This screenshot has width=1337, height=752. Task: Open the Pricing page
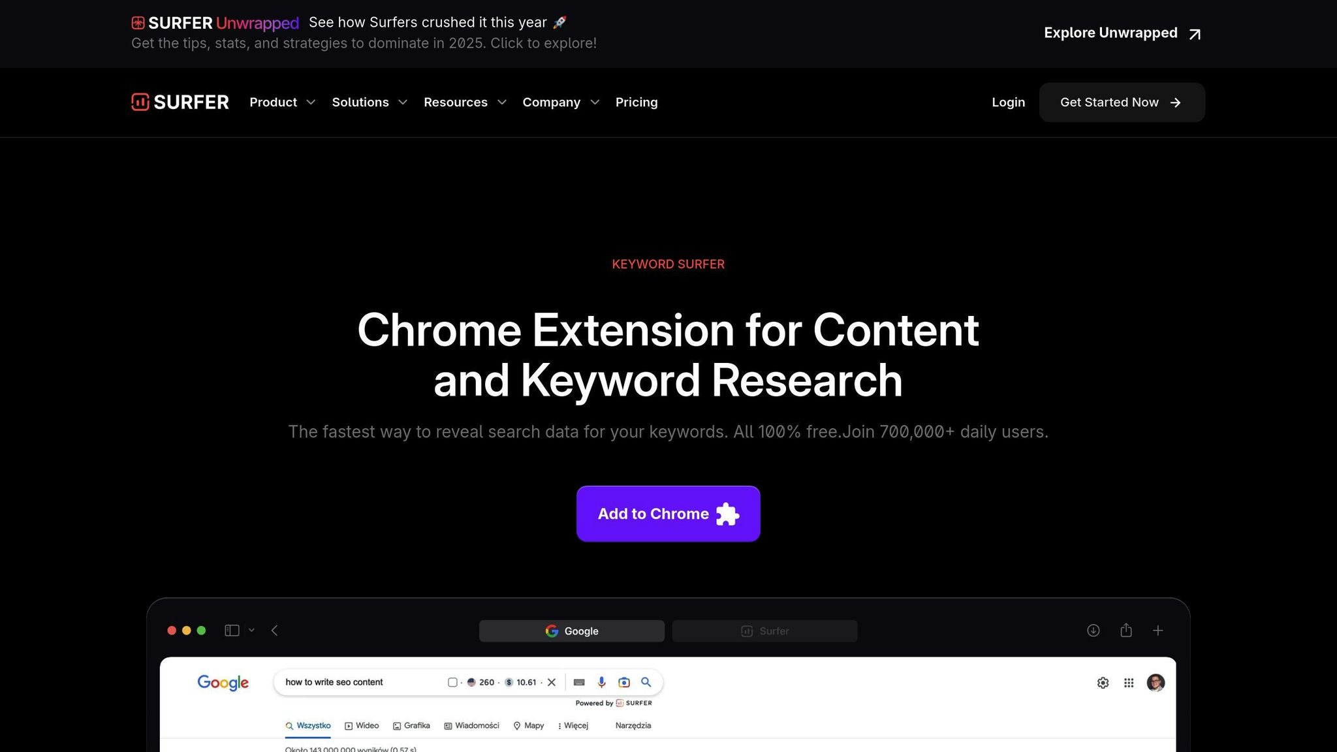tap(637, 102)
